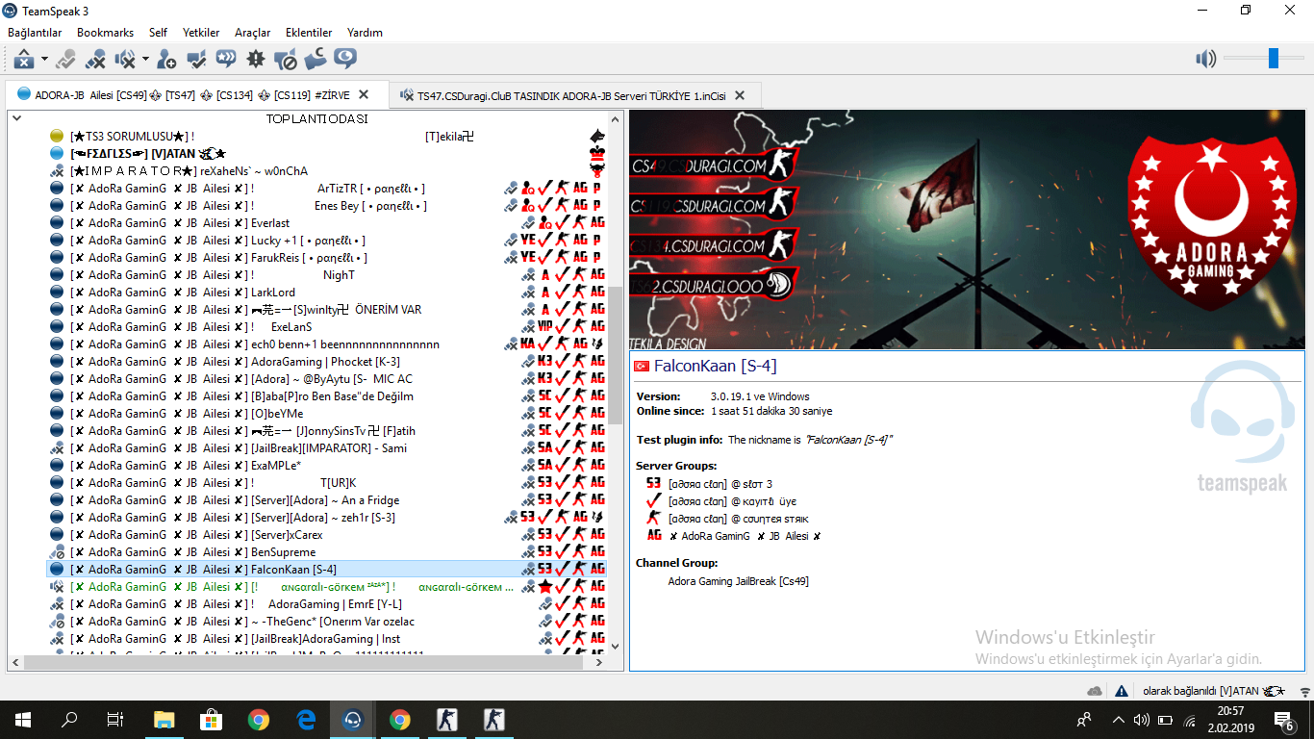Screen dimensions: 1314x739
Task: Click the yellow status ball beside TS3 SORUMLUSU
Action: 56,137
